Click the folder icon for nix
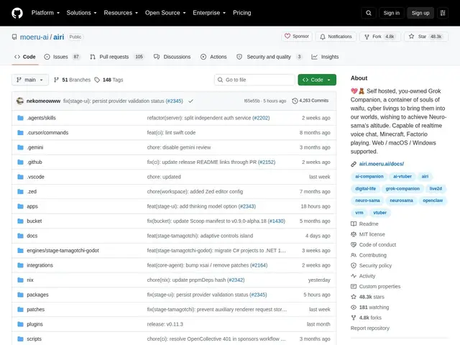Image resolution: width=460 pixels, height=345 pixels. (20, 280)
